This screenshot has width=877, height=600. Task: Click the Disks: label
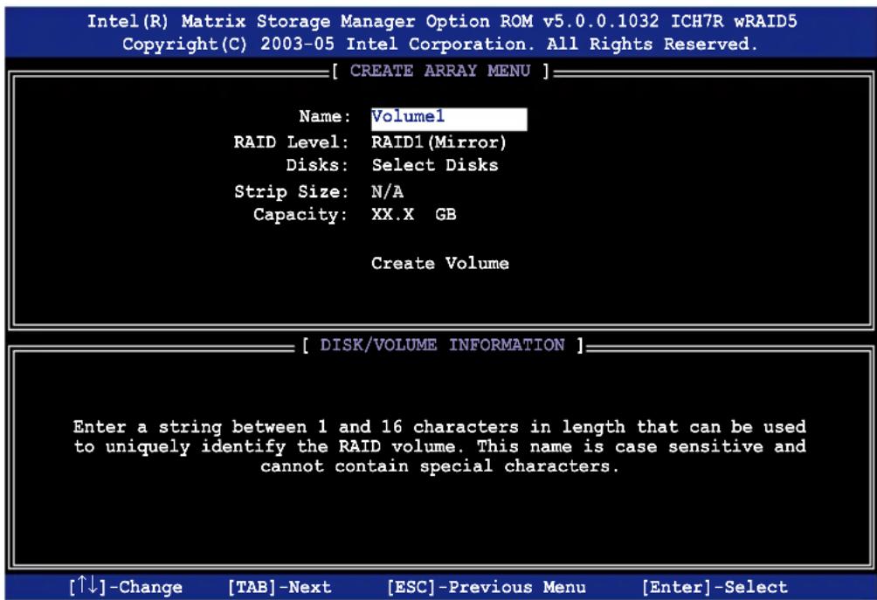click(x=316, y=165)
